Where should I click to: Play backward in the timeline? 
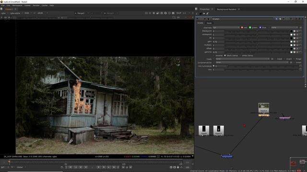pyautogui.click(x=86, y=167)
